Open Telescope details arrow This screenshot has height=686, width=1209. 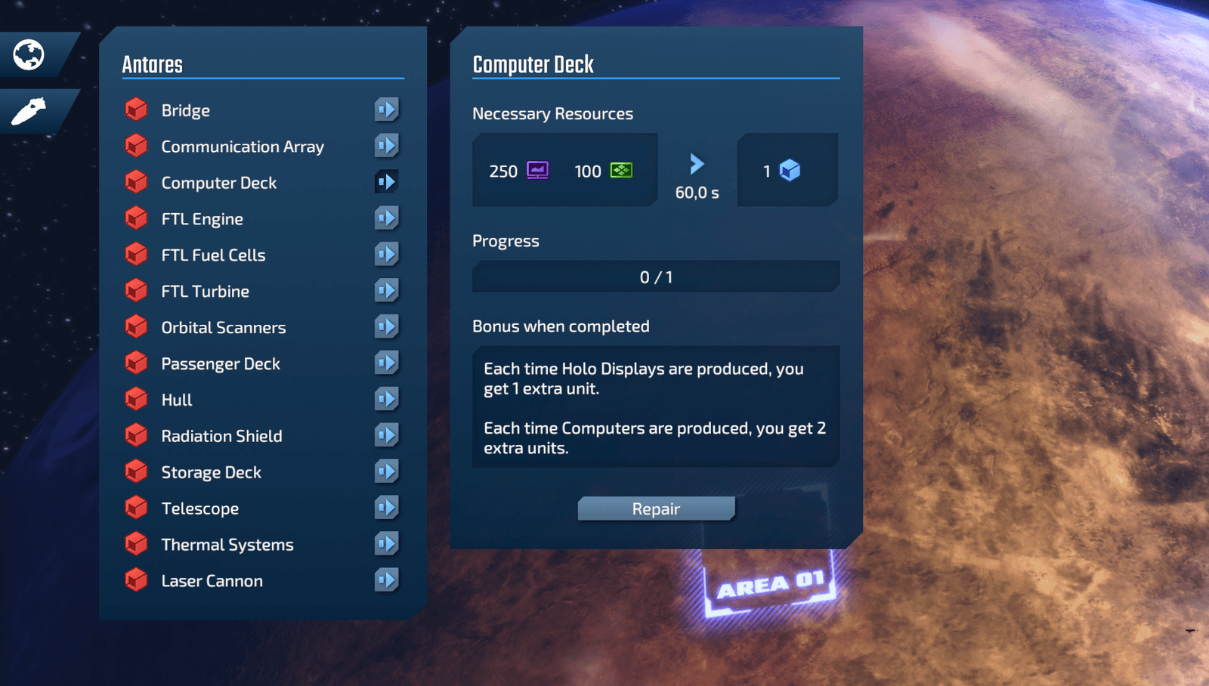(x=386, y=508)
